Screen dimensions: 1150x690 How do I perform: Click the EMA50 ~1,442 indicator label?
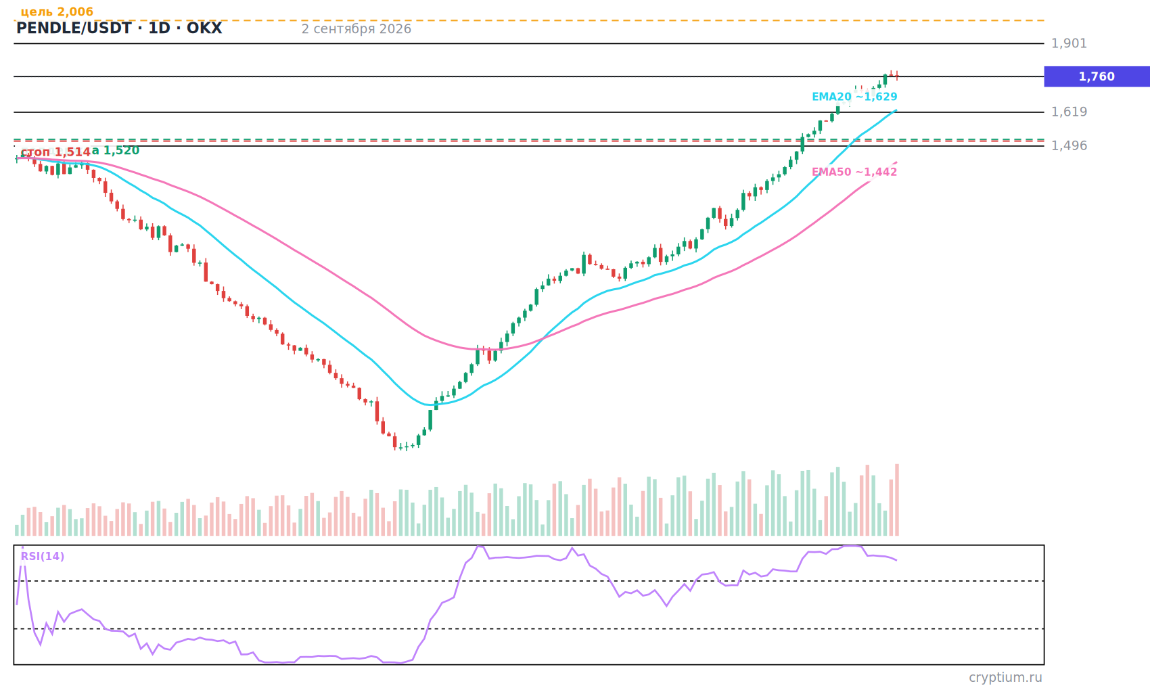click(x=854, y=172)
